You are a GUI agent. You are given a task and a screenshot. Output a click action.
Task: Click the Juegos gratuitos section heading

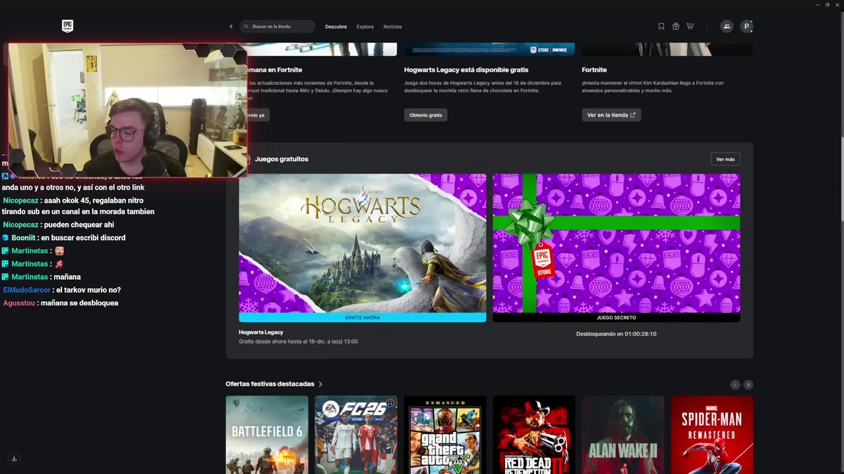[282, 159]
